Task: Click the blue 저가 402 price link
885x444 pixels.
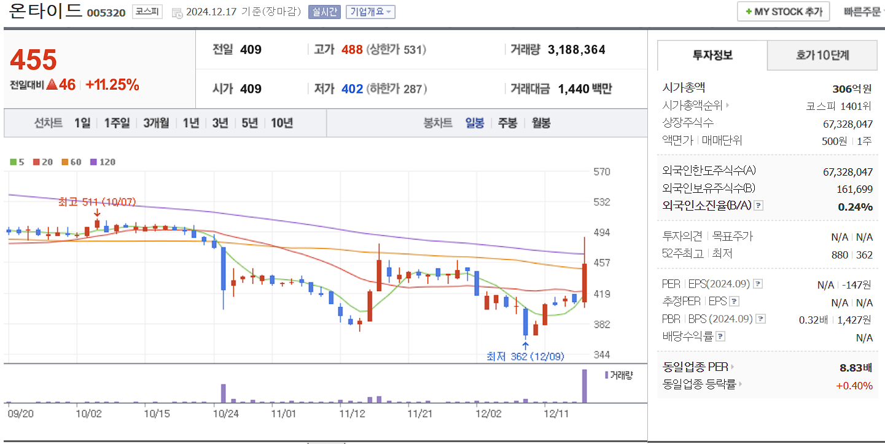Action: coord(353,88)
